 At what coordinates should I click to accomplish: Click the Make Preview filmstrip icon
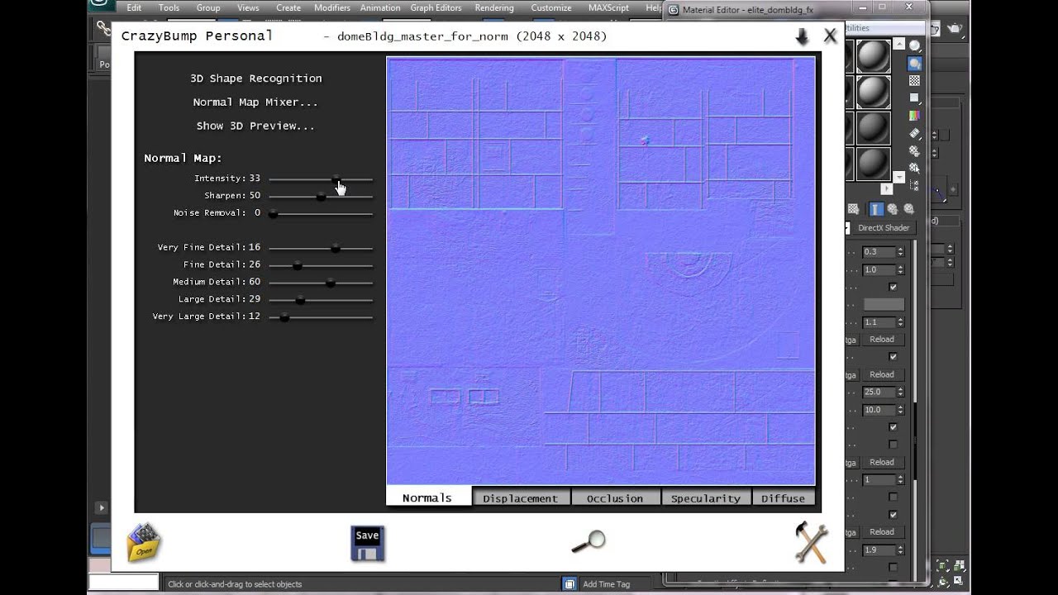(915, 133)
